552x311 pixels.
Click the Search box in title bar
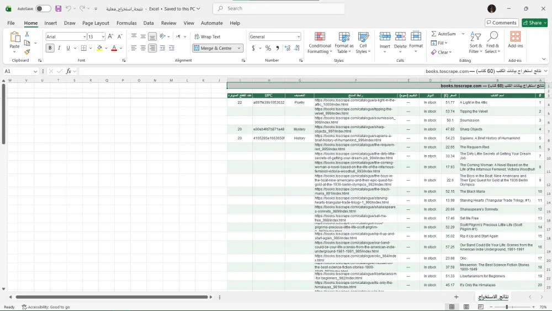[x=278, y=8]
